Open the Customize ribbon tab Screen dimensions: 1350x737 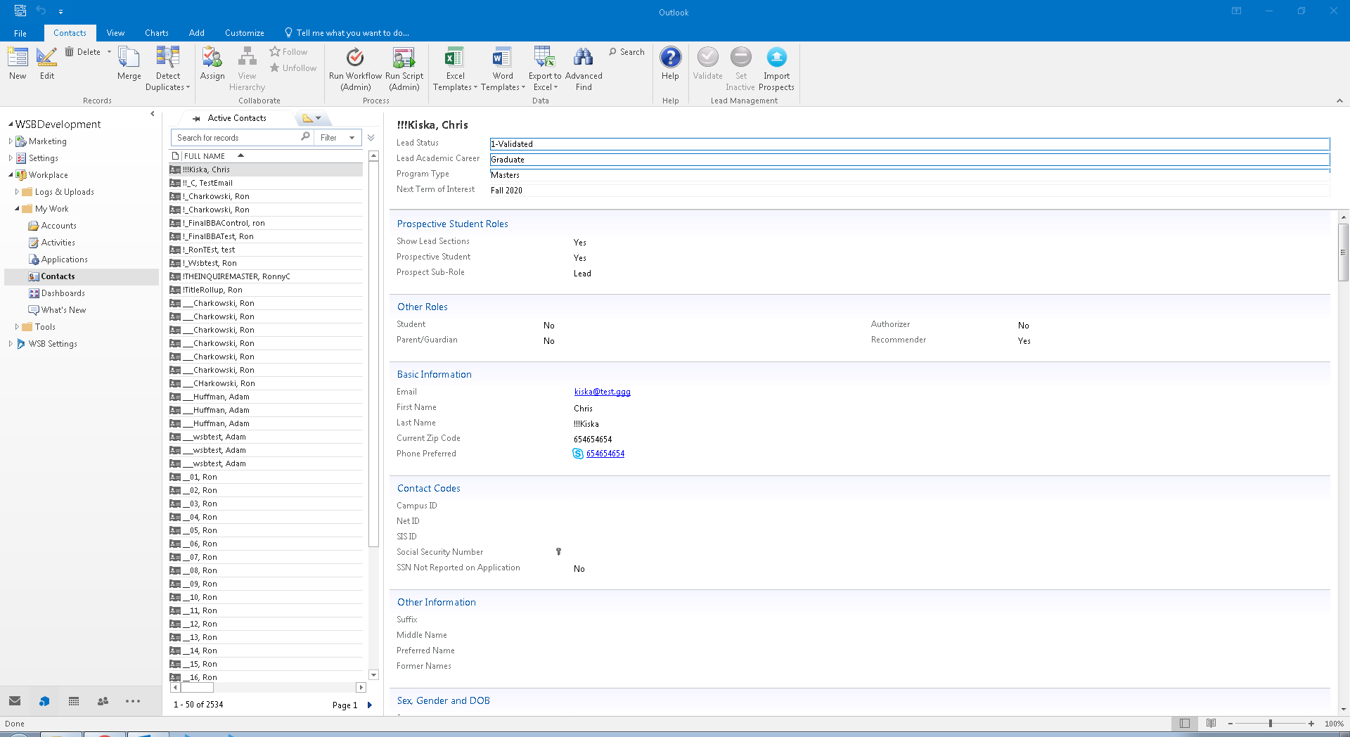[244, 33]
